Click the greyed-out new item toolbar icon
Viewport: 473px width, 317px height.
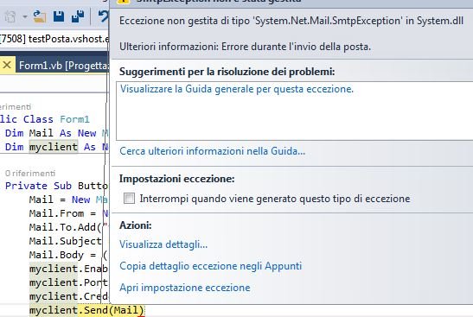click(x=10, y=17)
